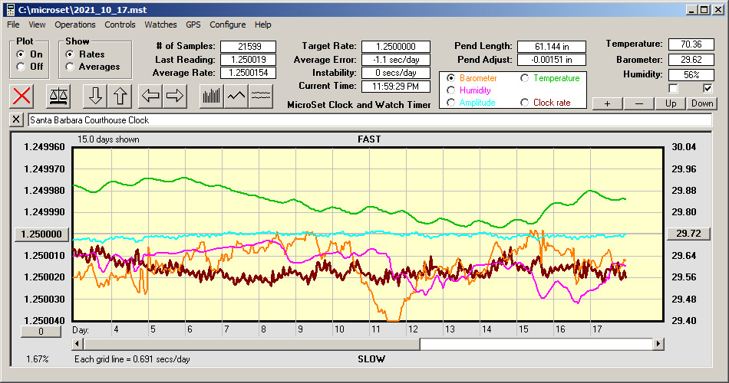Select the Temperature trace option
This screenshot has height=383, width=729.
click(x=524, y=78)
